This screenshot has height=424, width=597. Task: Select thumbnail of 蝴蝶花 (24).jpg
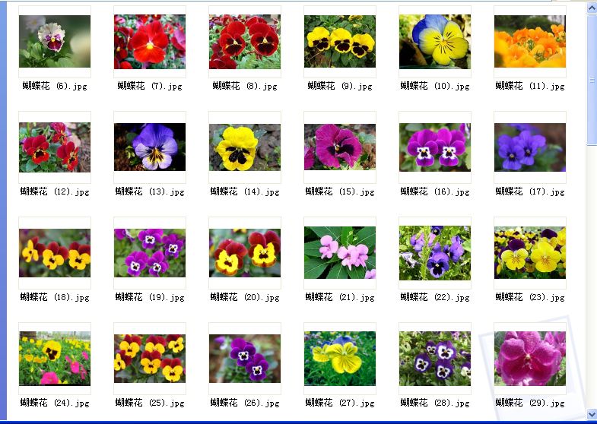click(x=55, y=359)
